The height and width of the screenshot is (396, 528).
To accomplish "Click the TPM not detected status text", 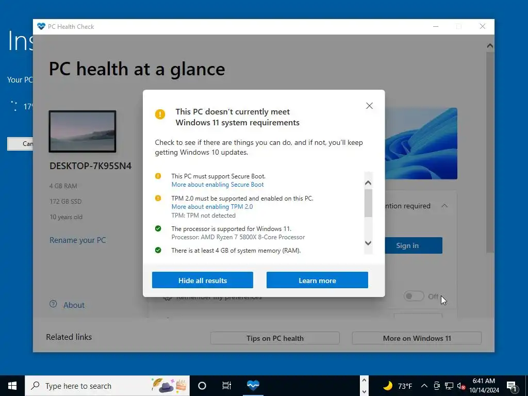I will click(x=203, y=216).
